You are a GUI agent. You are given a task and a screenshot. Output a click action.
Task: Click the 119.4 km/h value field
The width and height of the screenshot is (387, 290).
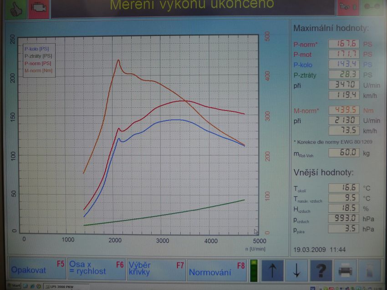(x=344, y=95)
